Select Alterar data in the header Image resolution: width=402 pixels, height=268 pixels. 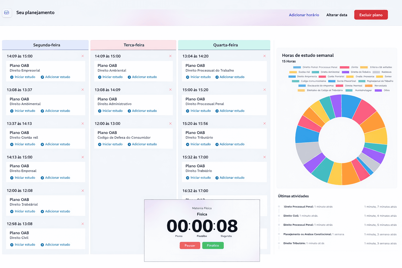(x=337, y=15)
